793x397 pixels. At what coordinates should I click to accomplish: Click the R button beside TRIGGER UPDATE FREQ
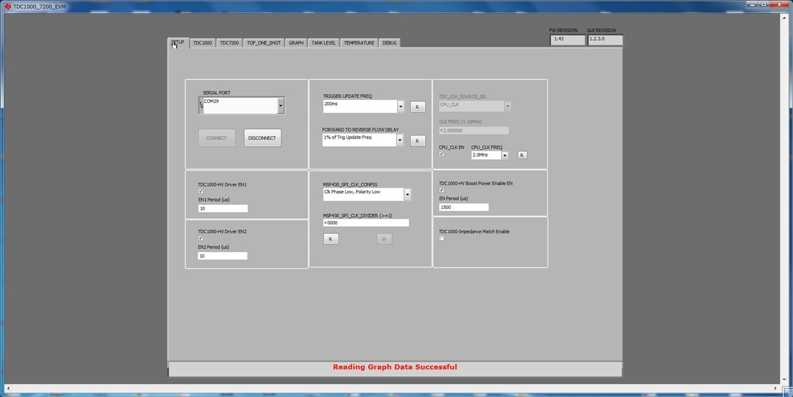click(418, 107)
